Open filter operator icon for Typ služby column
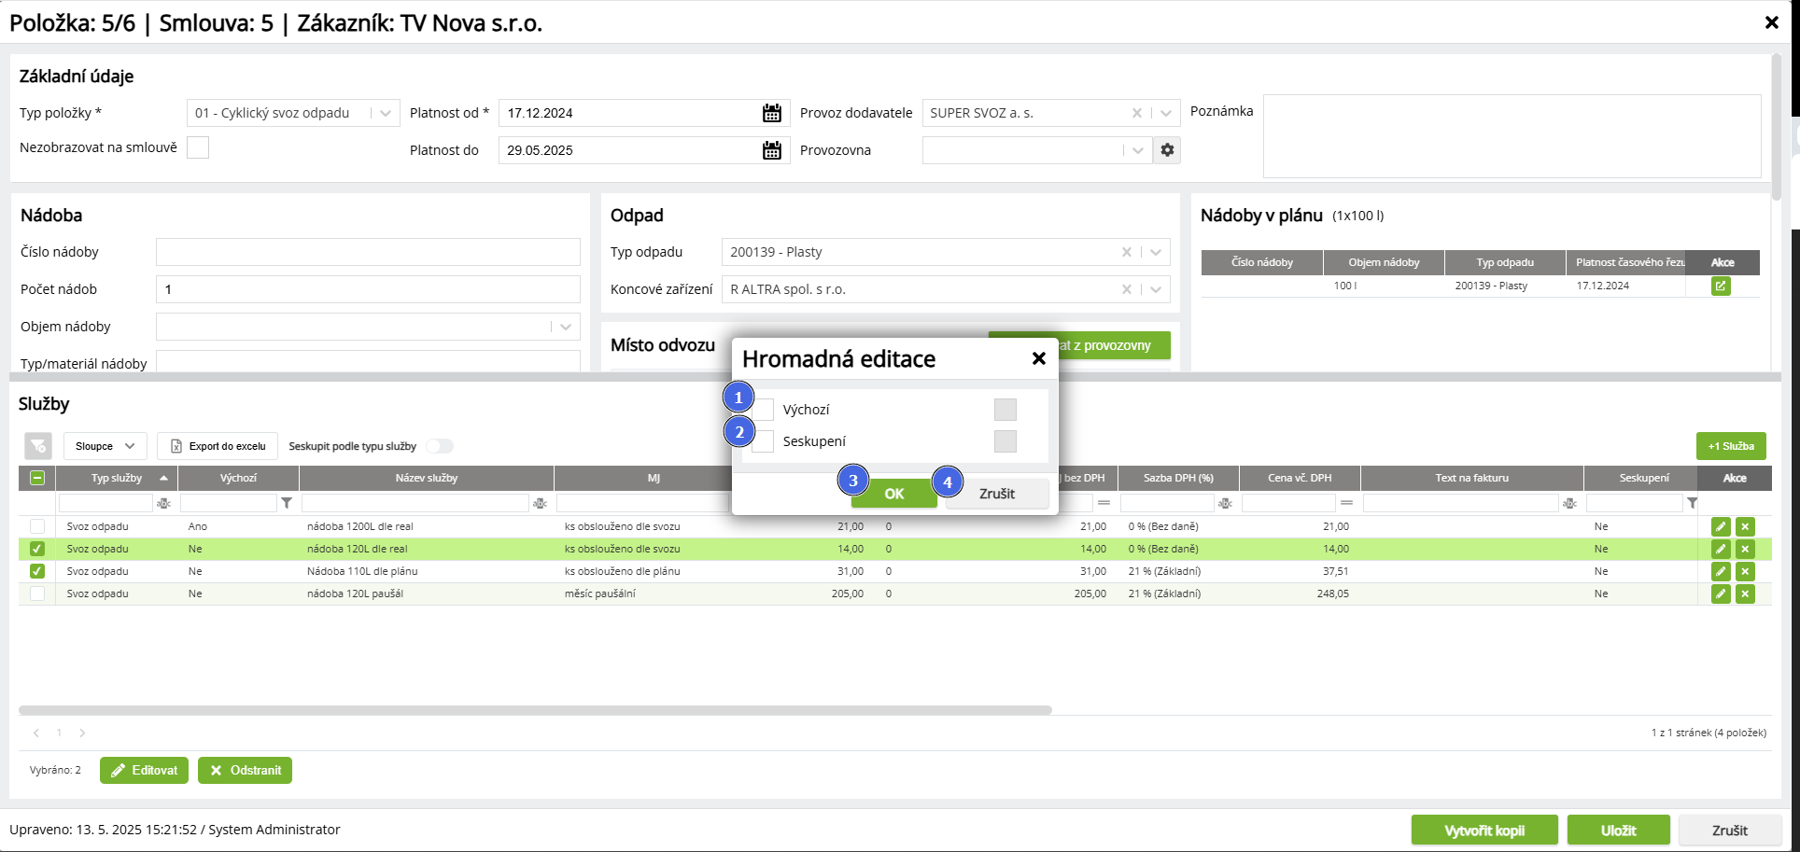This screenshot has width=1800, height=852. point(164,503)
